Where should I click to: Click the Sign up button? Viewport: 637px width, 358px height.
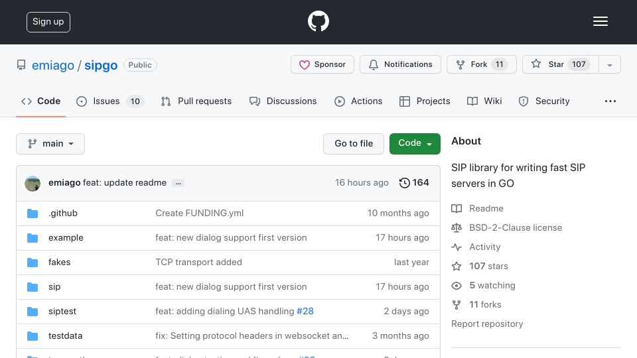[x=48, y=22]
